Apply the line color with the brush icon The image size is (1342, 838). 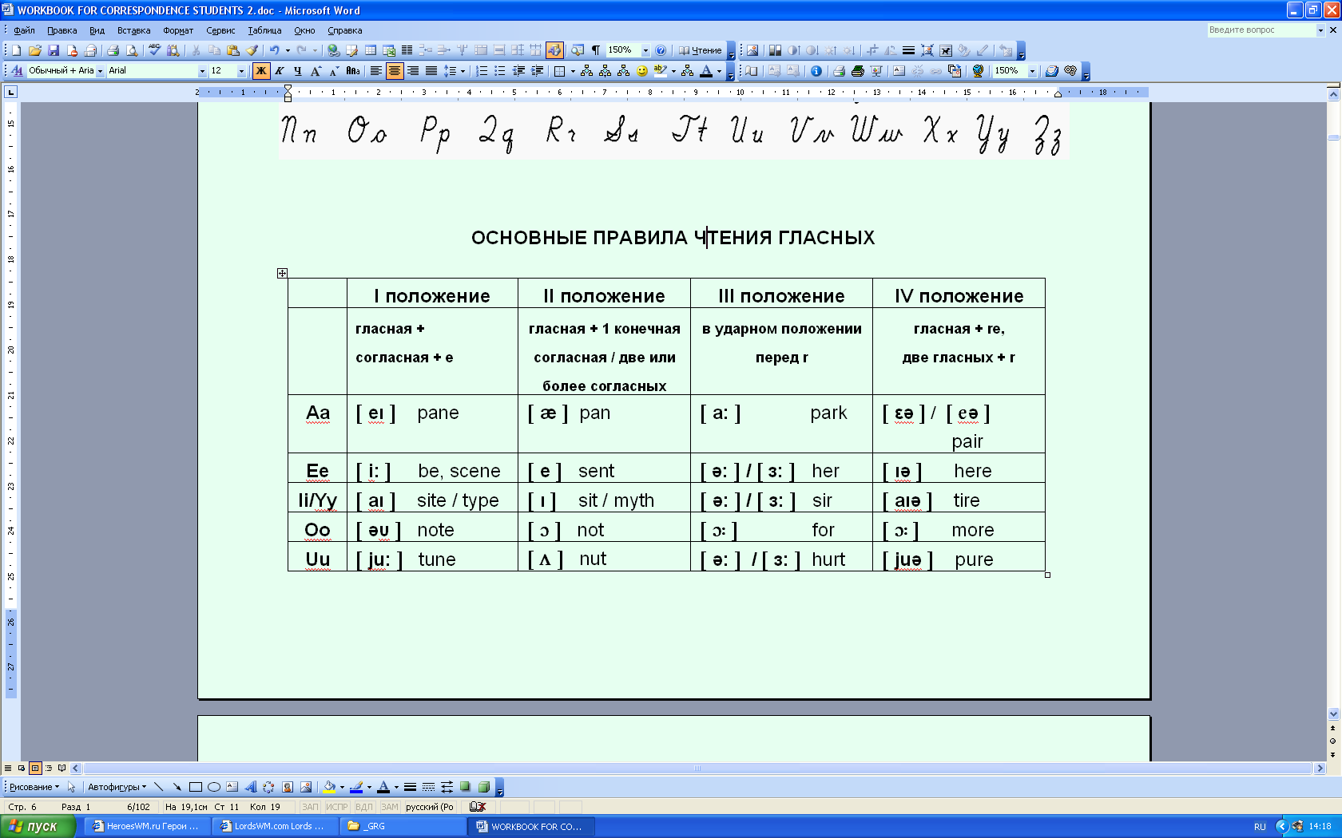coord(356,787)
